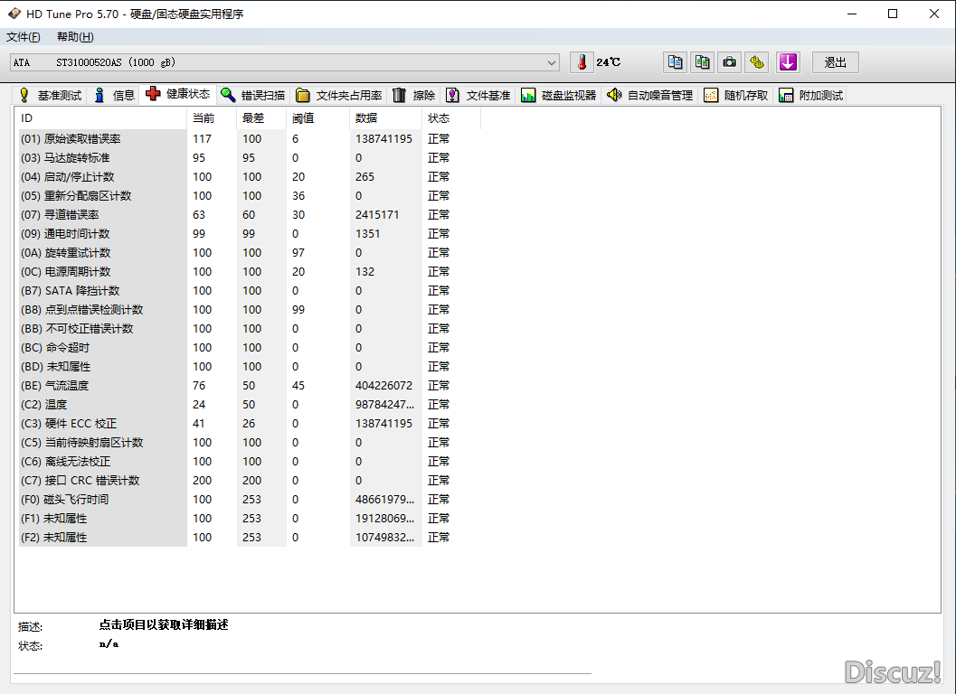This screenshot has height=694, width=956.
Task: Switch to the 信息 tab
Action: coord(114,95)
